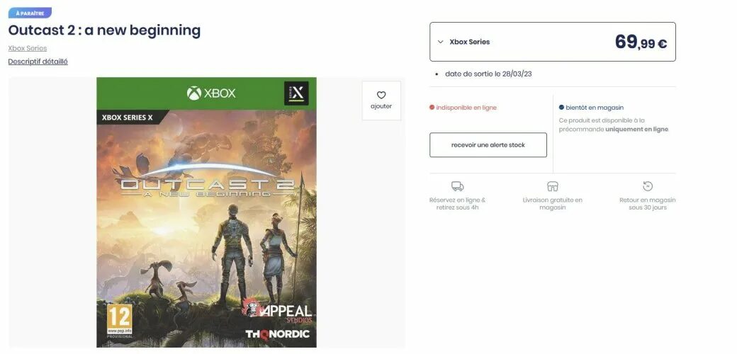Click the Xbox logo on cover
Viewport: 737px width, 354px height.
[x=211, y=93]
